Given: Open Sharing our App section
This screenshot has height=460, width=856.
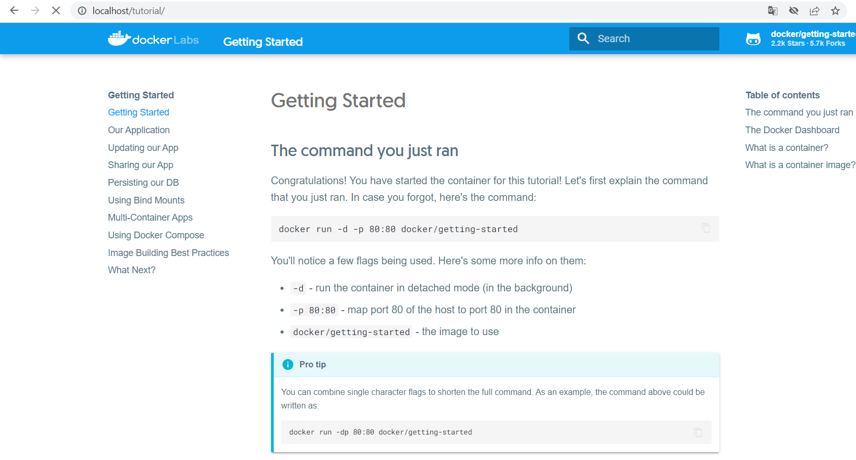Looking at the screenshot, I should click(x=141, y=165).
